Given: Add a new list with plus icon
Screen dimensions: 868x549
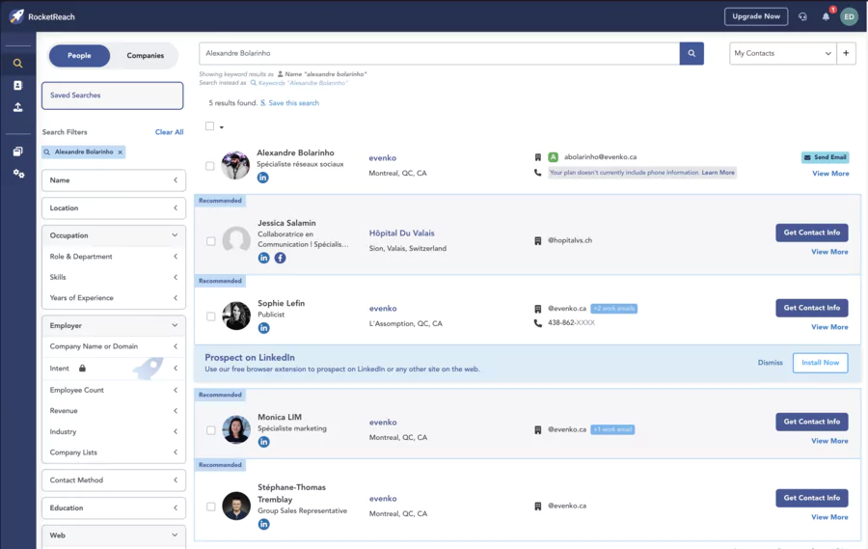Looking at the screenshot, I should coord(846,53).
